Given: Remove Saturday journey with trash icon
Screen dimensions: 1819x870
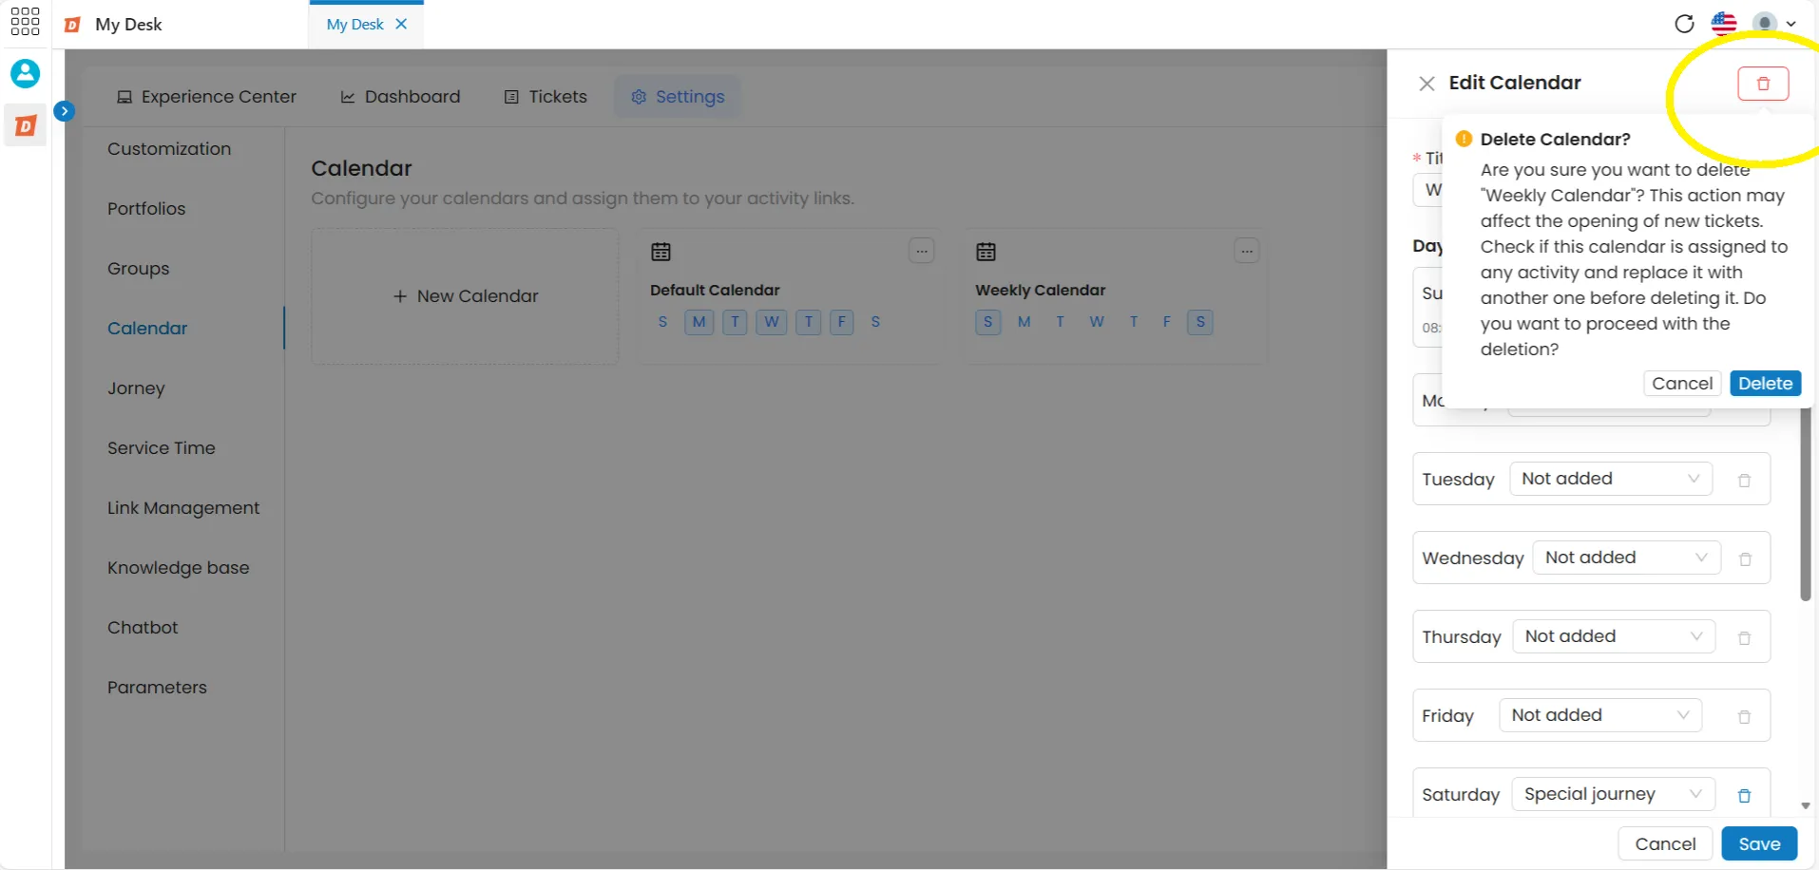Looking at the screenshot, I should tap(1744, 796).
